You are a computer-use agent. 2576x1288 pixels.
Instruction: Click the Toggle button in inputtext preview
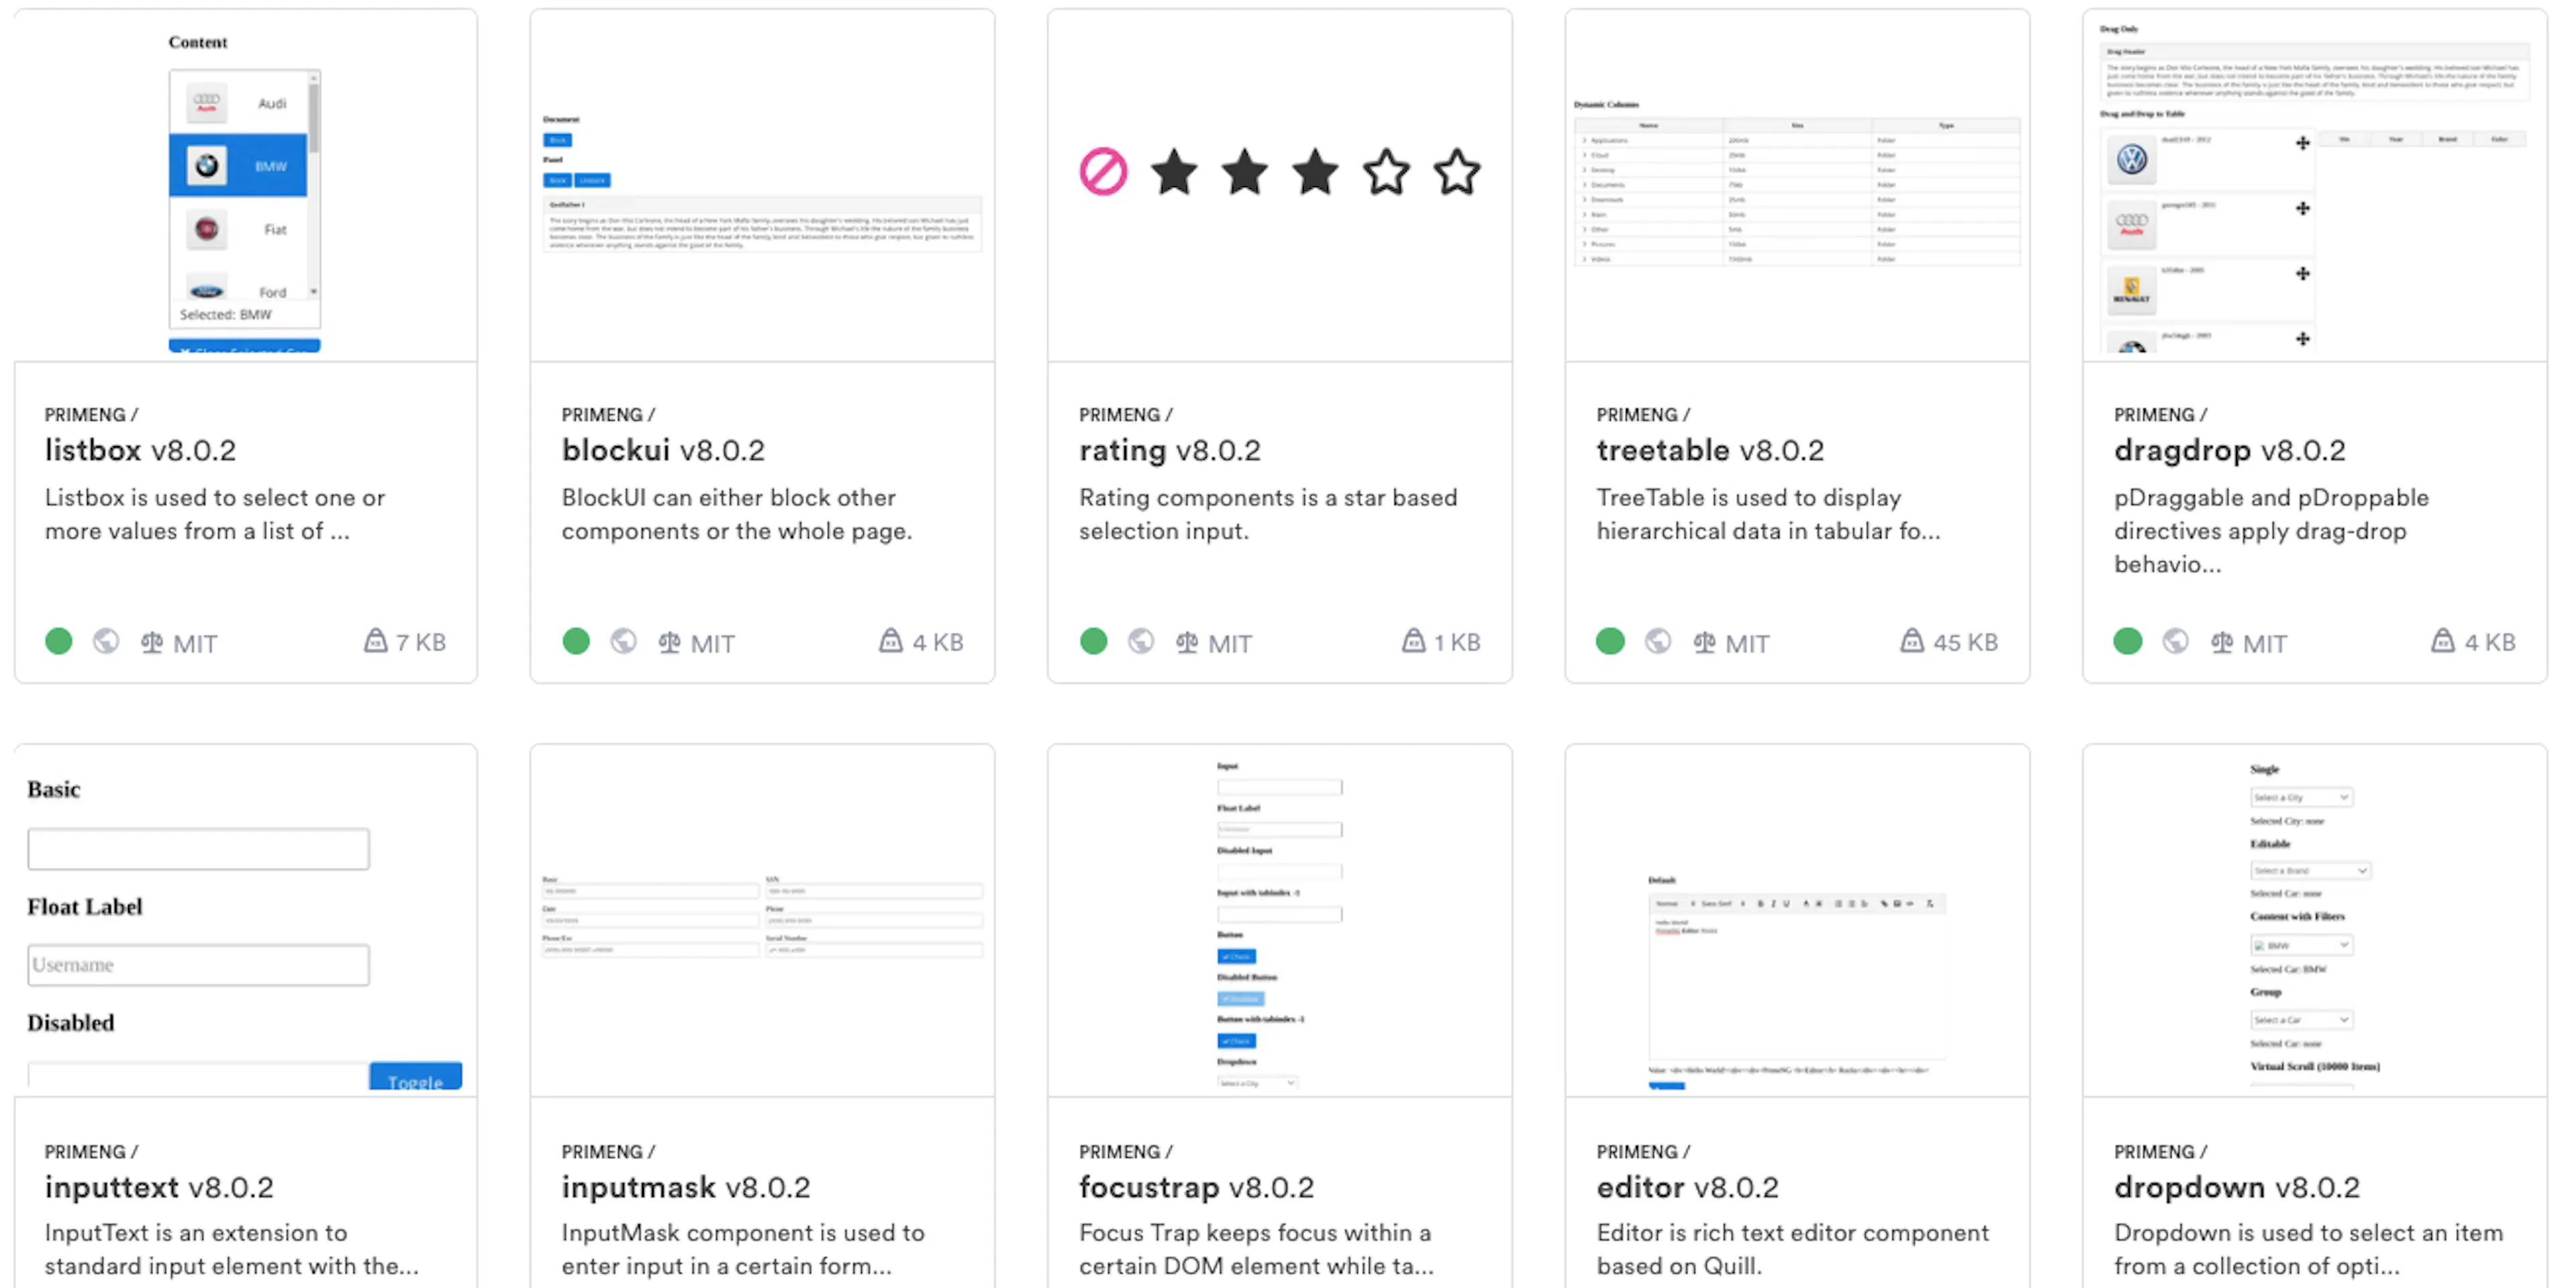coord(415,1077)
